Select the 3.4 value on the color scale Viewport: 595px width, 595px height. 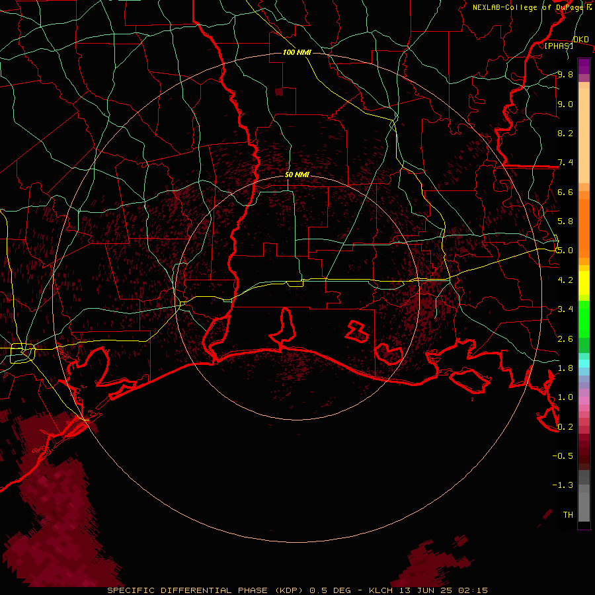click(x=565, y=309)
